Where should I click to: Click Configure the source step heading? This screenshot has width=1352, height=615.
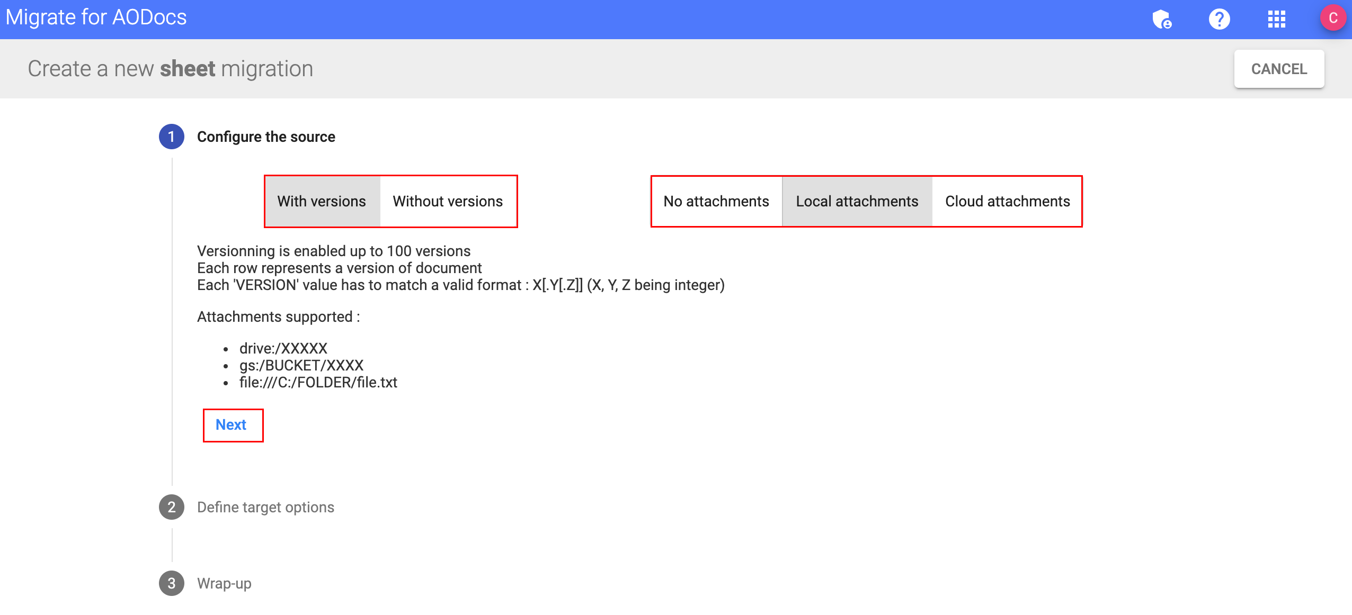pyautogui.click(x=266, y=137)
